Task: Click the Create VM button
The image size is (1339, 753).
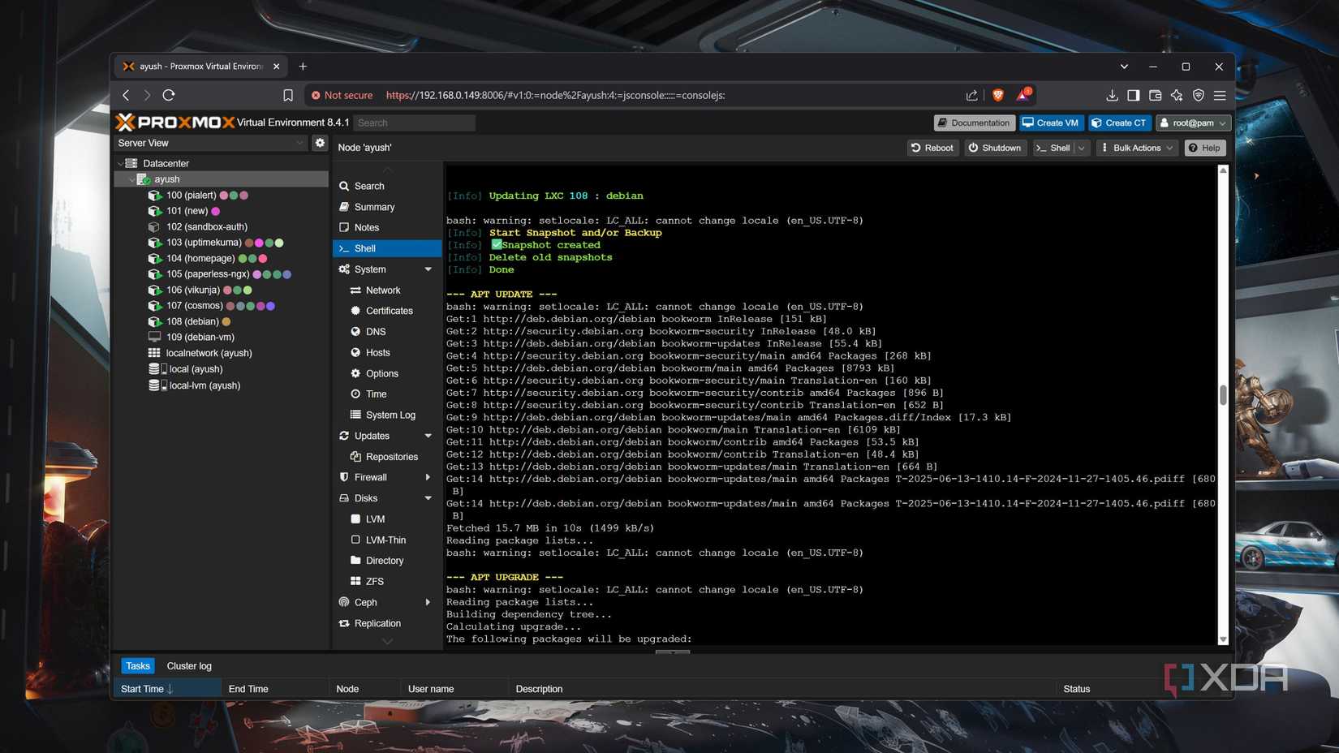Action: point(1051,123)
